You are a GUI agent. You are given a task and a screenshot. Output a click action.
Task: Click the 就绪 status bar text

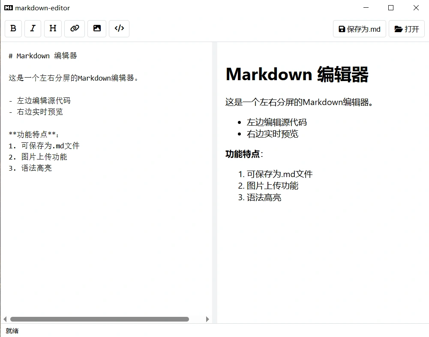pyautogui.click(x=12, y=331)
